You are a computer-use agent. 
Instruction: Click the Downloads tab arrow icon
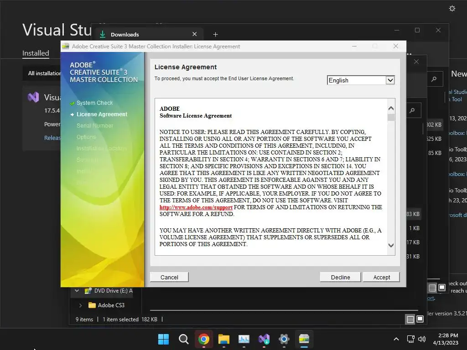point(103,34)
